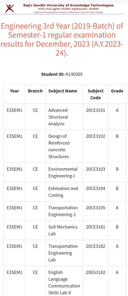Click the Subject Name column header
128x296 pixels.
click(63, 91)
